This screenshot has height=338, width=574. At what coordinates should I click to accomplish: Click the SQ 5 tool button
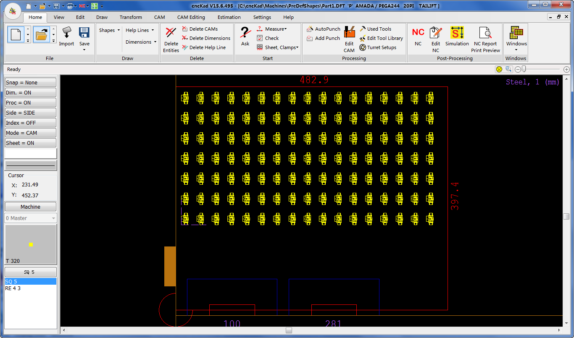(30, 272)
